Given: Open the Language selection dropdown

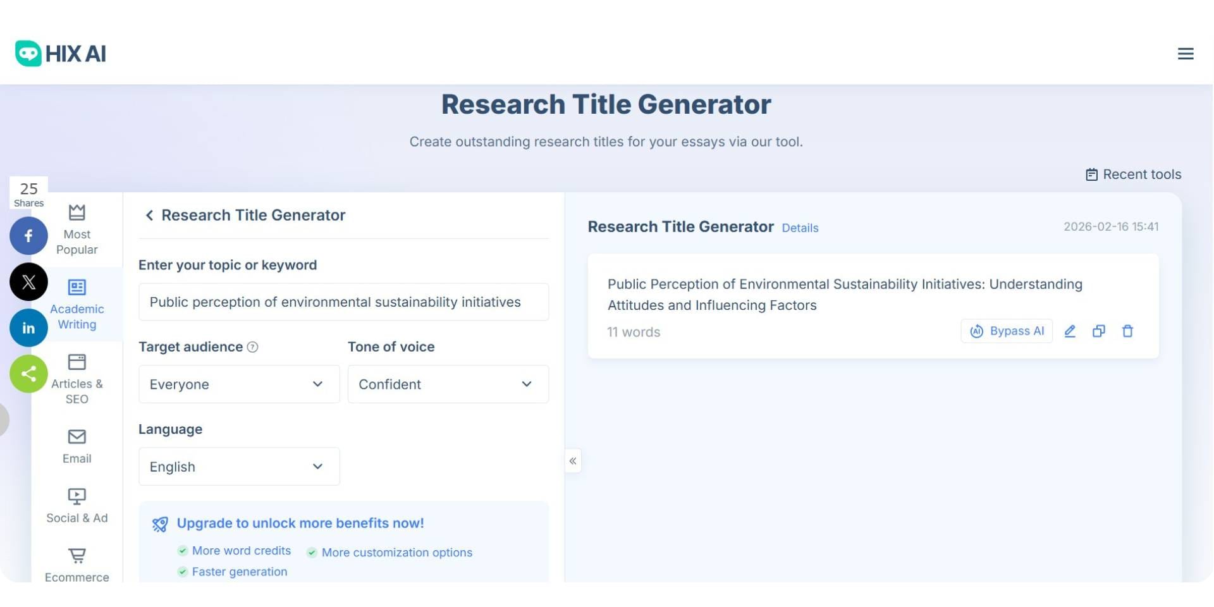Looking at the screenshot, I should tap(239, 466).
